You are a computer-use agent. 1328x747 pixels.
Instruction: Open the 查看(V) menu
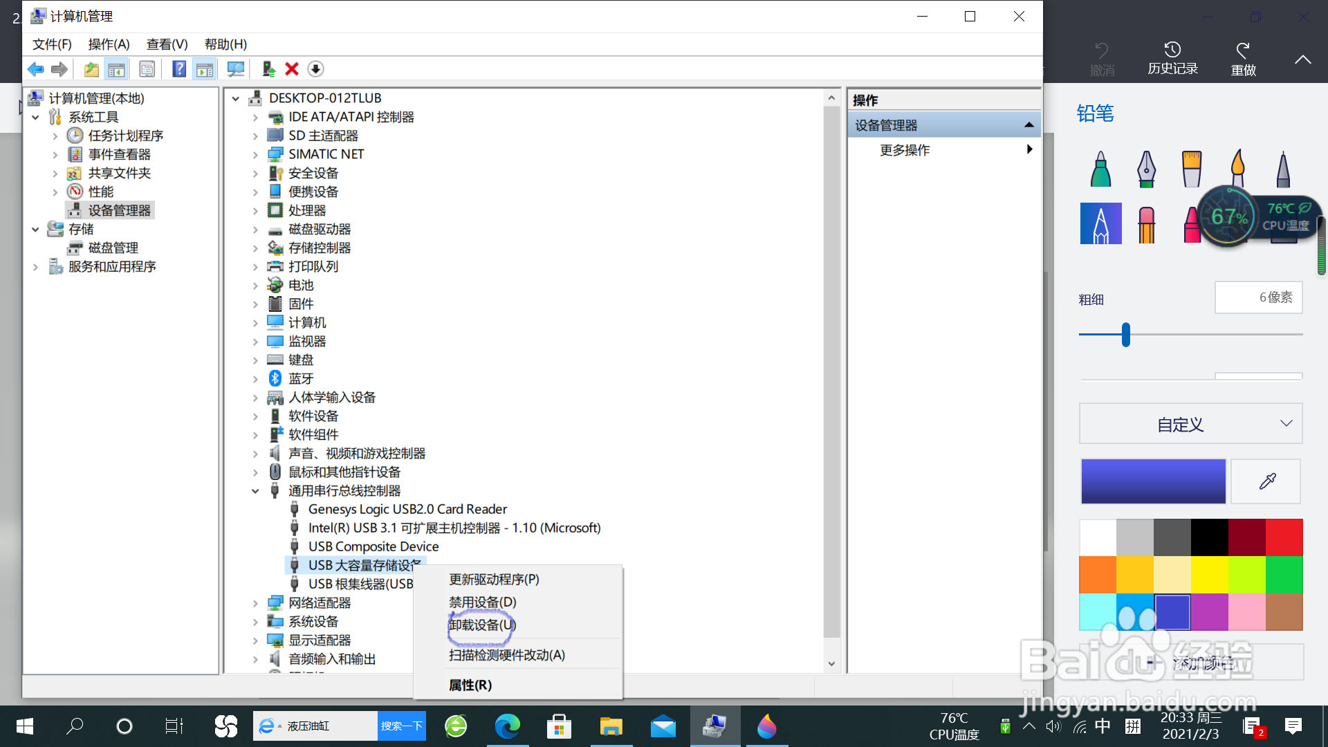pyautogui.click(x=165, y=44)
